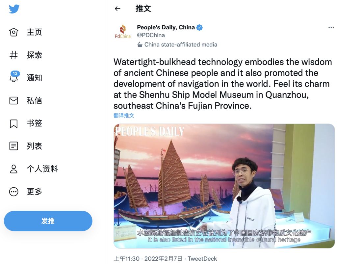Viewport: 337px width, 264px height.
Task: Click the @PDChina handle
Action: [151, 35]
